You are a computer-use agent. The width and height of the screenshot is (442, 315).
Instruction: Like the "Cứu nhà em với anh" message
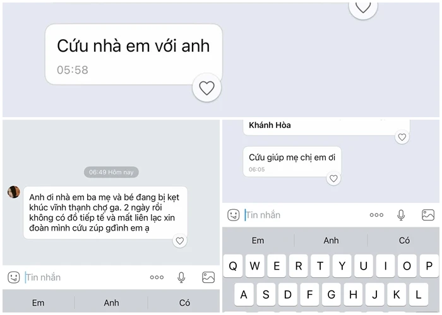(206, 88)
